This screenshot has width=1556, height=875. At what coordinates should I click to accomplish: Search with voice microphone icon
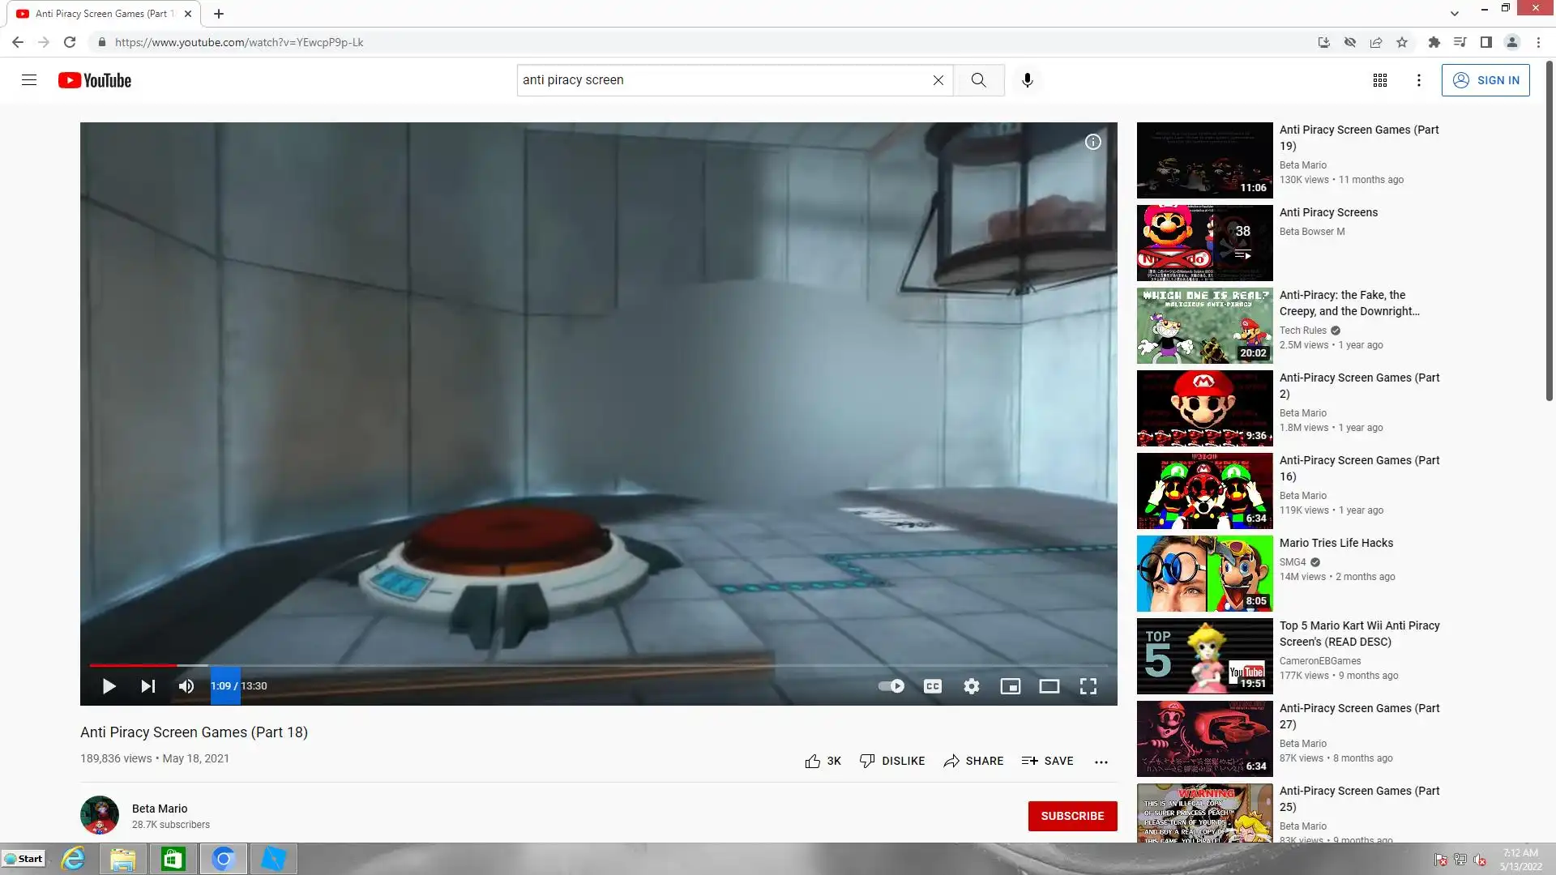1027,80
